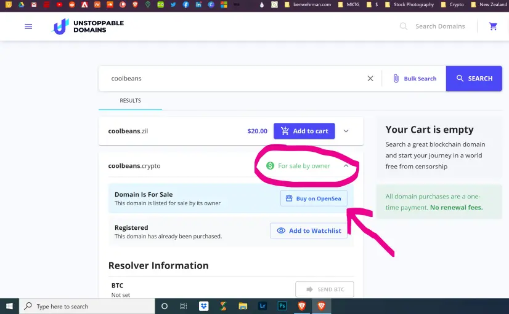Open Lightroom from taskbar
The image size is (509, 314).
pyautogui.click(x=263, y=306)
